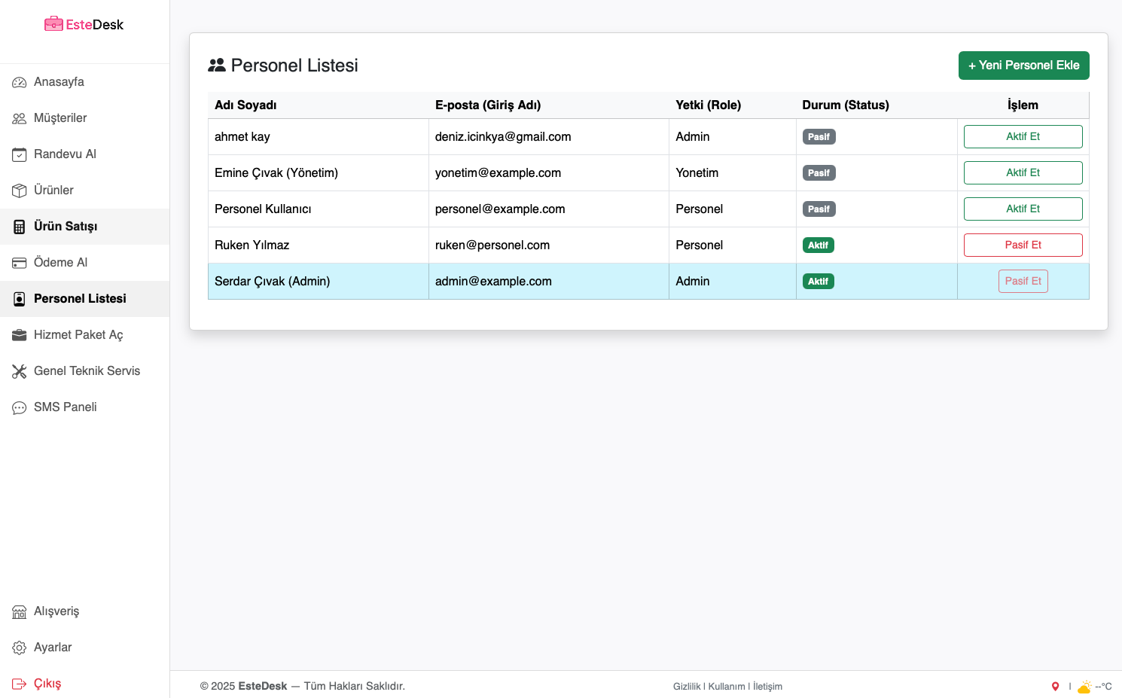The image size is (1122, 698).
Task: Open Ödeme Al in the sidebar
Action: pyautogui.click(x=60, y=262)
